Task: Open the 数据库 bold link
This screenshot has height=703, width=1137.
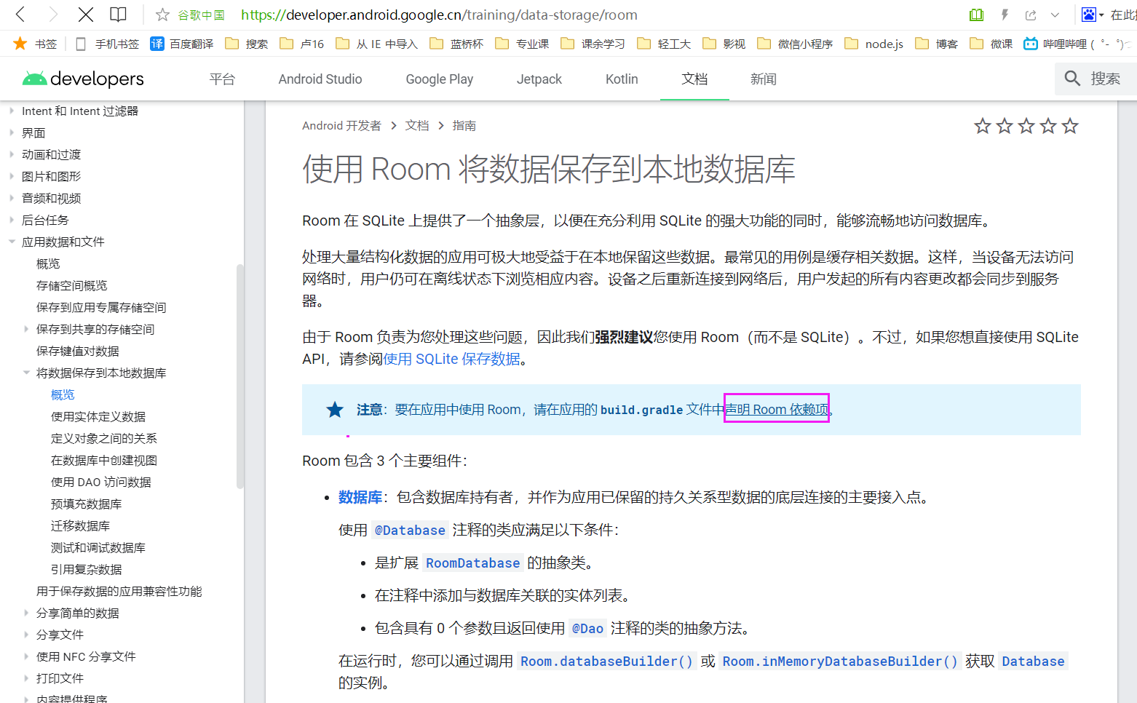Action: [x=360, y=497]
